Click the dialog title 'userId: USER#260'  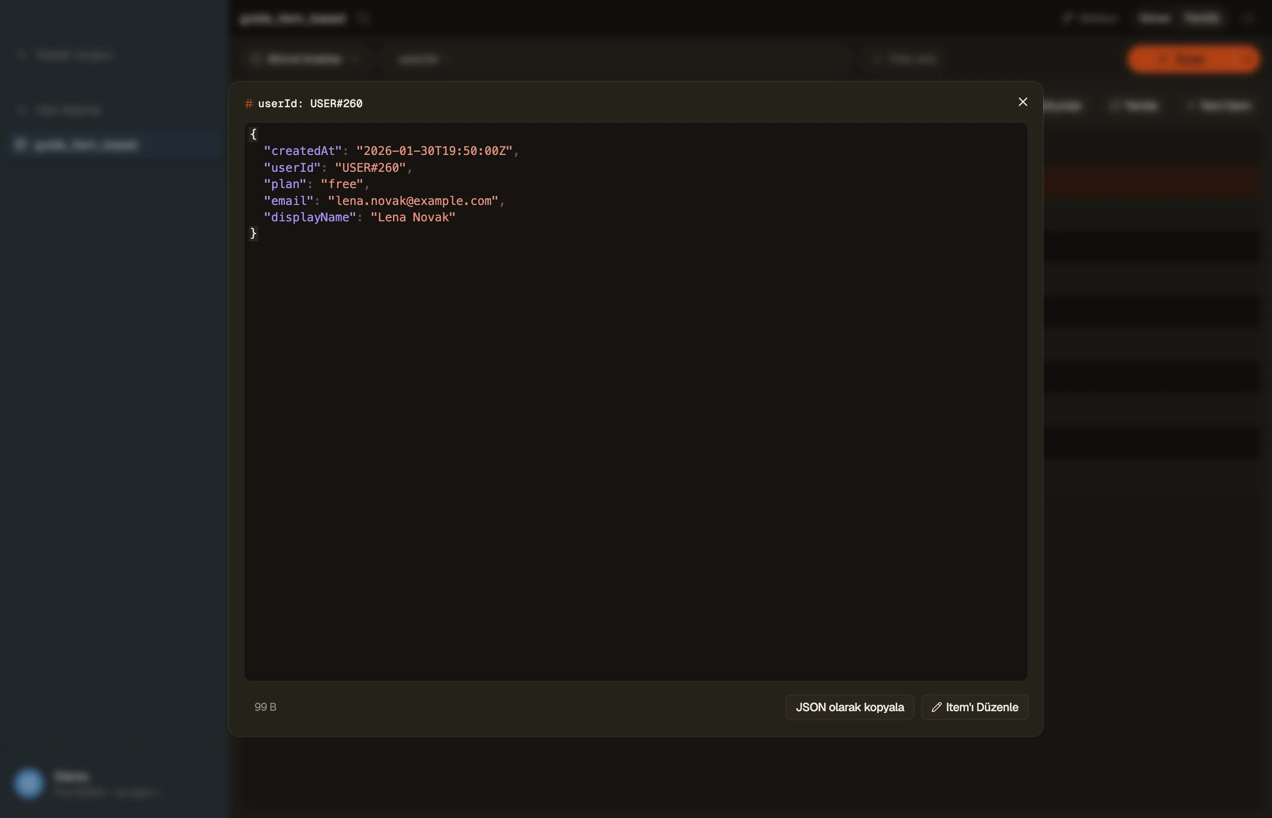(x=310, y=104)
